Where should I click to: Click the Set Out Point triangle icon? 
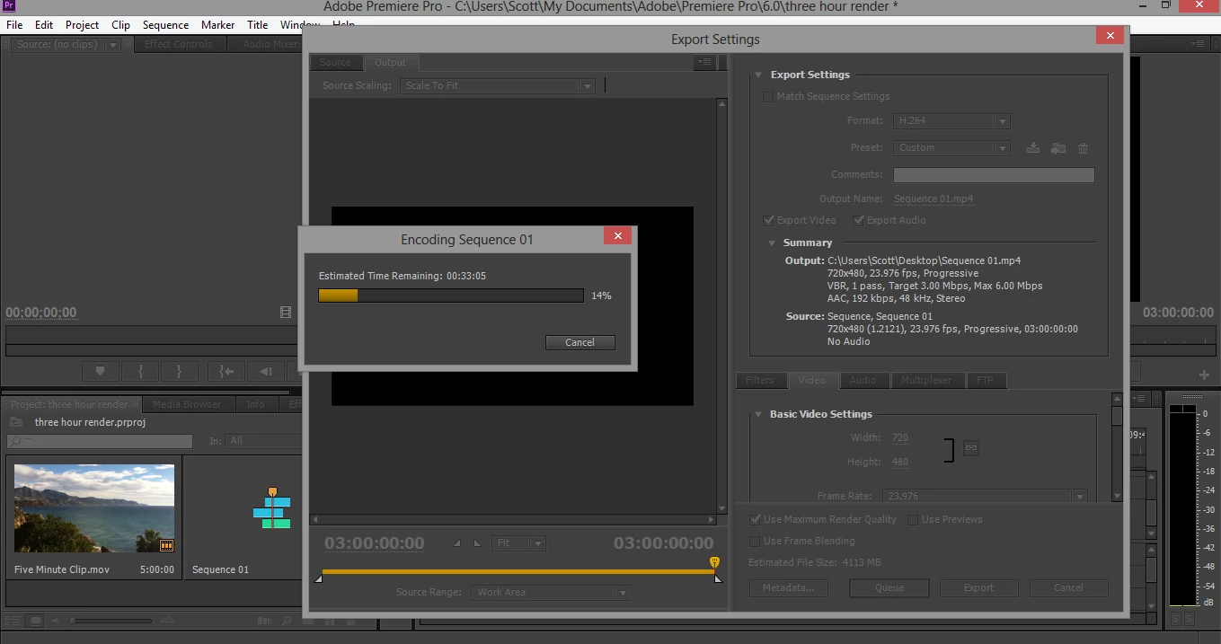[x=477, y=543]
